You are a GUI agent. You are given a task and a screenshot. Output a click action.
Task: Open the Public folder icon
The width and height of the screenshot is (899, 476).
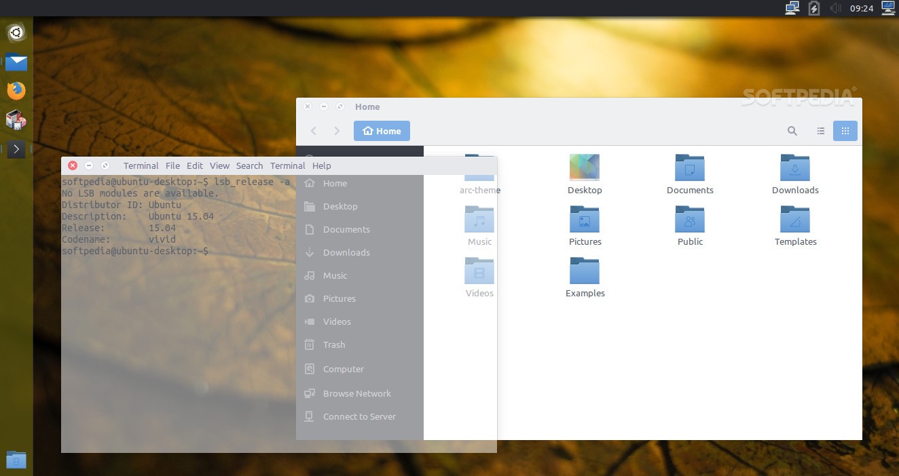click(690, 220)
